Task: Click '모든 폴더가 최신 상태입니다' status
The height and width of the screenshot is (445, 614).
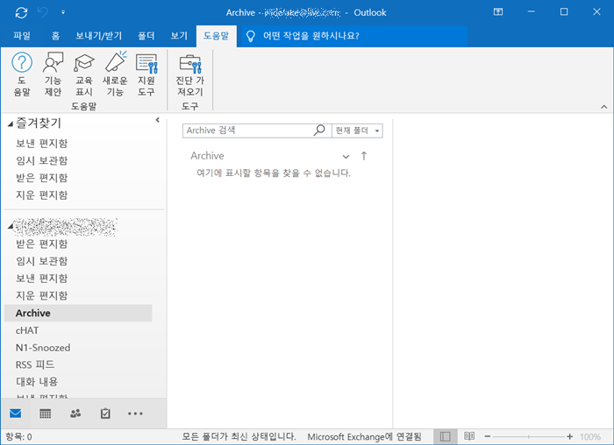Action: (x=239, y=437)
